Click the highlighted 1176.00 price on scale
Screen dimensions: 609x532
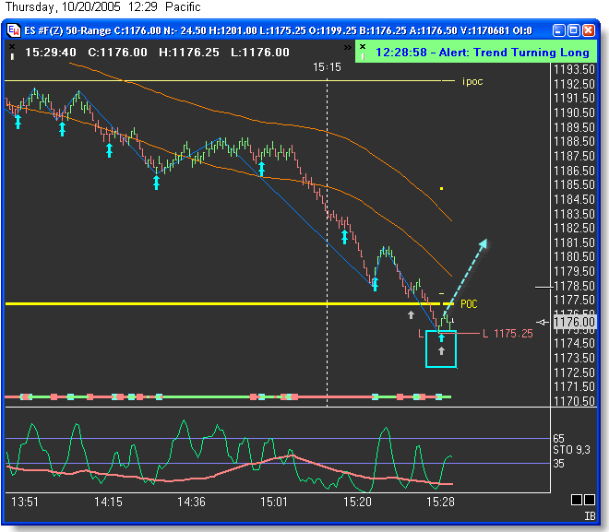(x=575, y=322)
